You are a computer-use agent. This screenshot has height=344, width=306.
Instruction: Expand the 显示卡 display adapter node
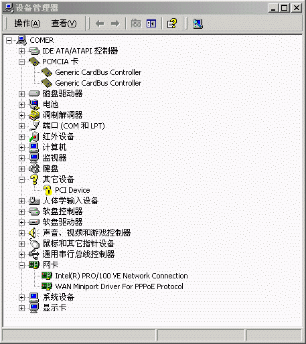(x=21, y=308)
